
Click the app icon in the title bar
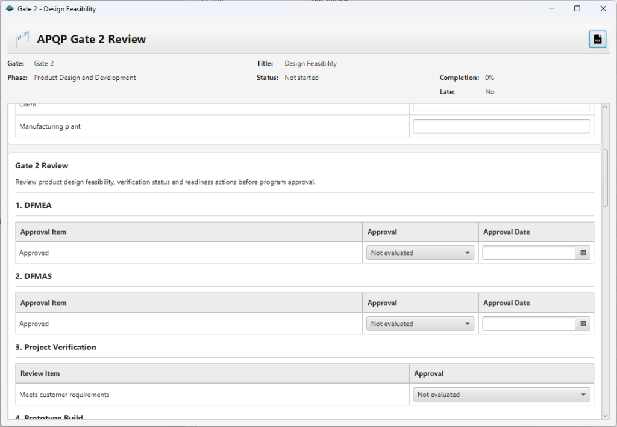(x=10, y=9)
